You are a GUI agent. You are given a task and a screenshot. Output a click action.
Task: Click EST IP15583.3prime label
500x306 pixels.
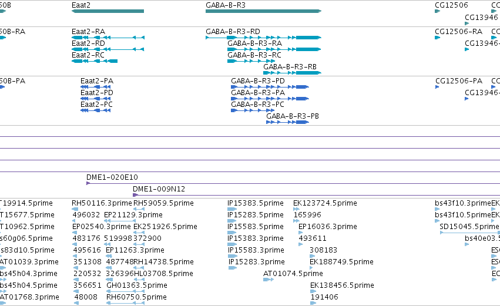coord(256,250)
